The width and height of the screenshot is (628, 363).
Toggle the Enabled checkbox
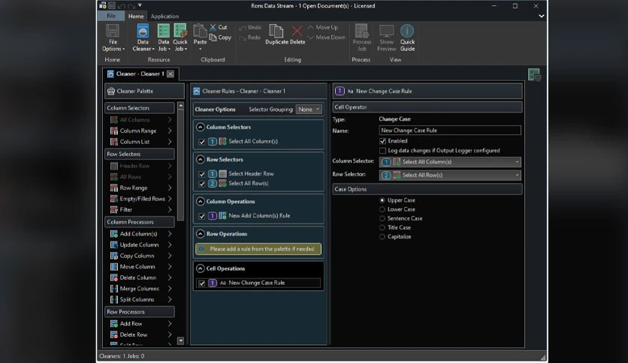point(382,141)
